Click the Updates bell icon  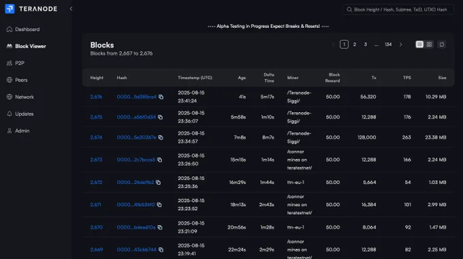[10, 114]
